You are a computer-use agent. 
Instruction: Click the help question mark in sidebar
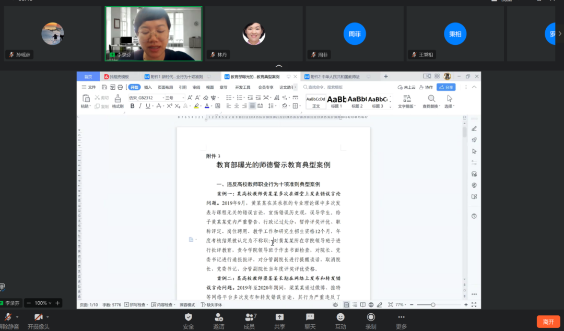[x=474, y=216]
